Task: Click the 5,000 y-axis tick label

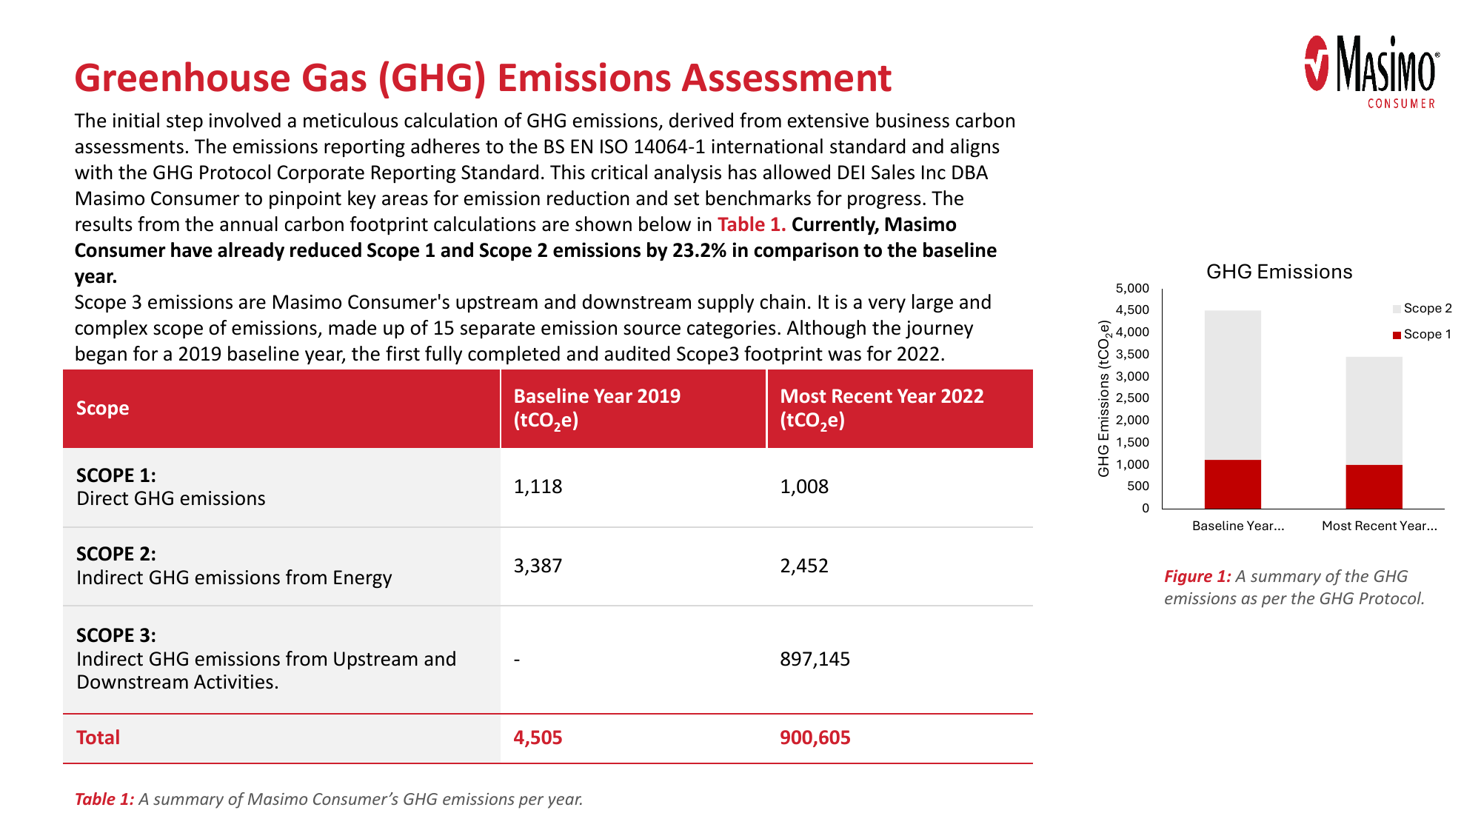Action: click(x=1132, y=288)
